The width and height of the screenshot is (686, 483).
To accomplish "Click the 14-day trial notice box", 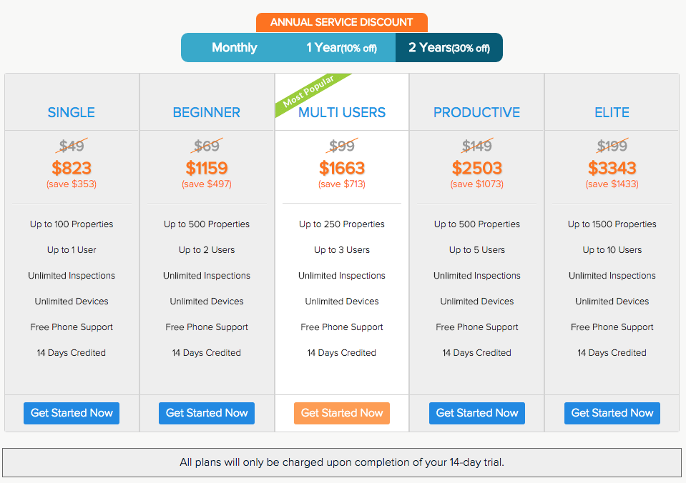I will click(342, 462).
